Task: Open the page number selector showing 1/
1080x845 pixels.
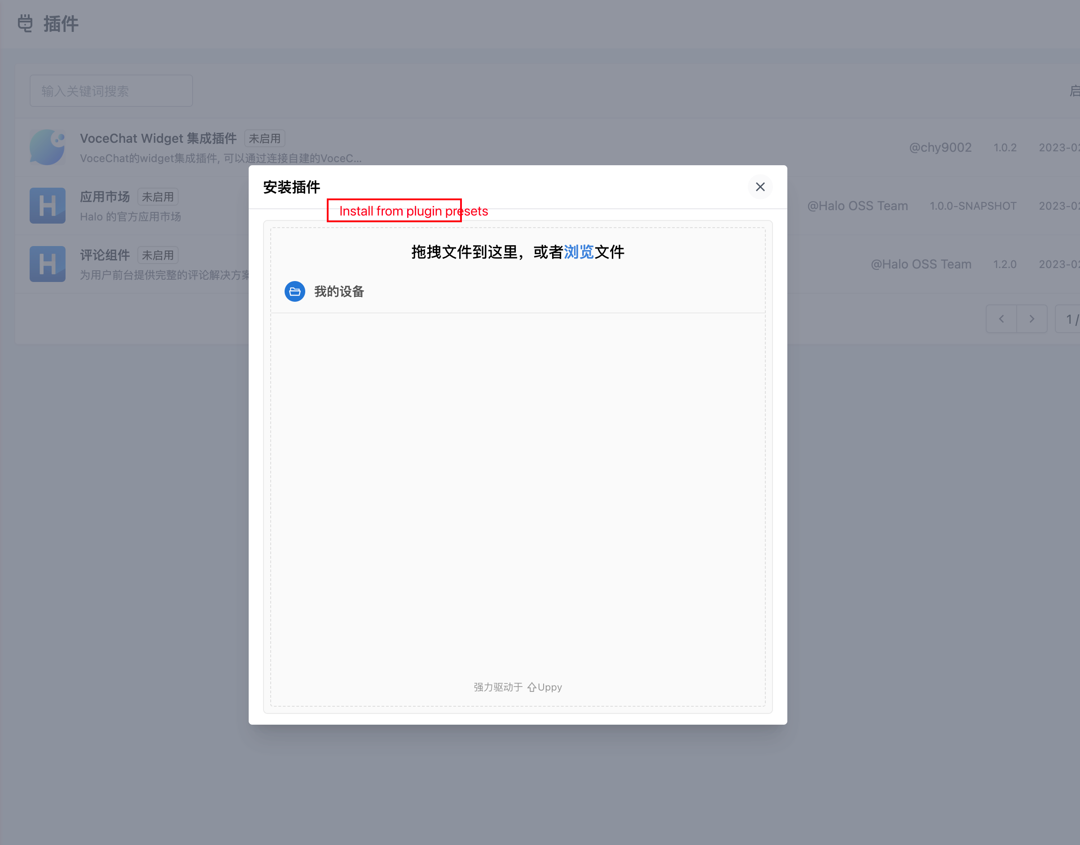Action: (x=1071, y=319)
